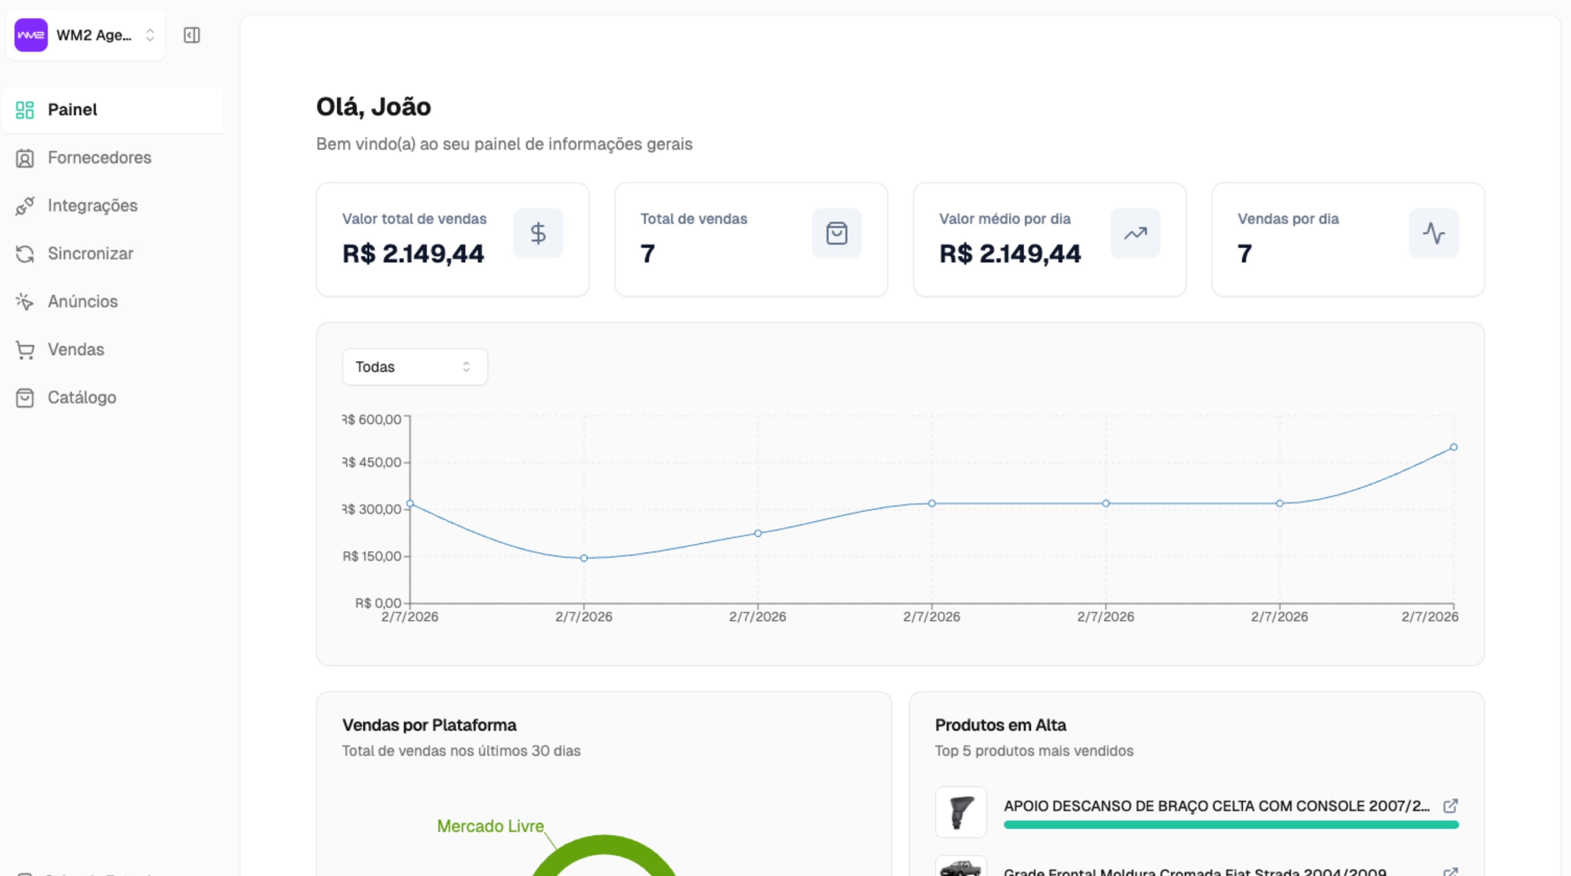This screenshot has width=1571, height=876.
Task: Click the Catálogo sidebar icon
Action: tap(24, 397)
